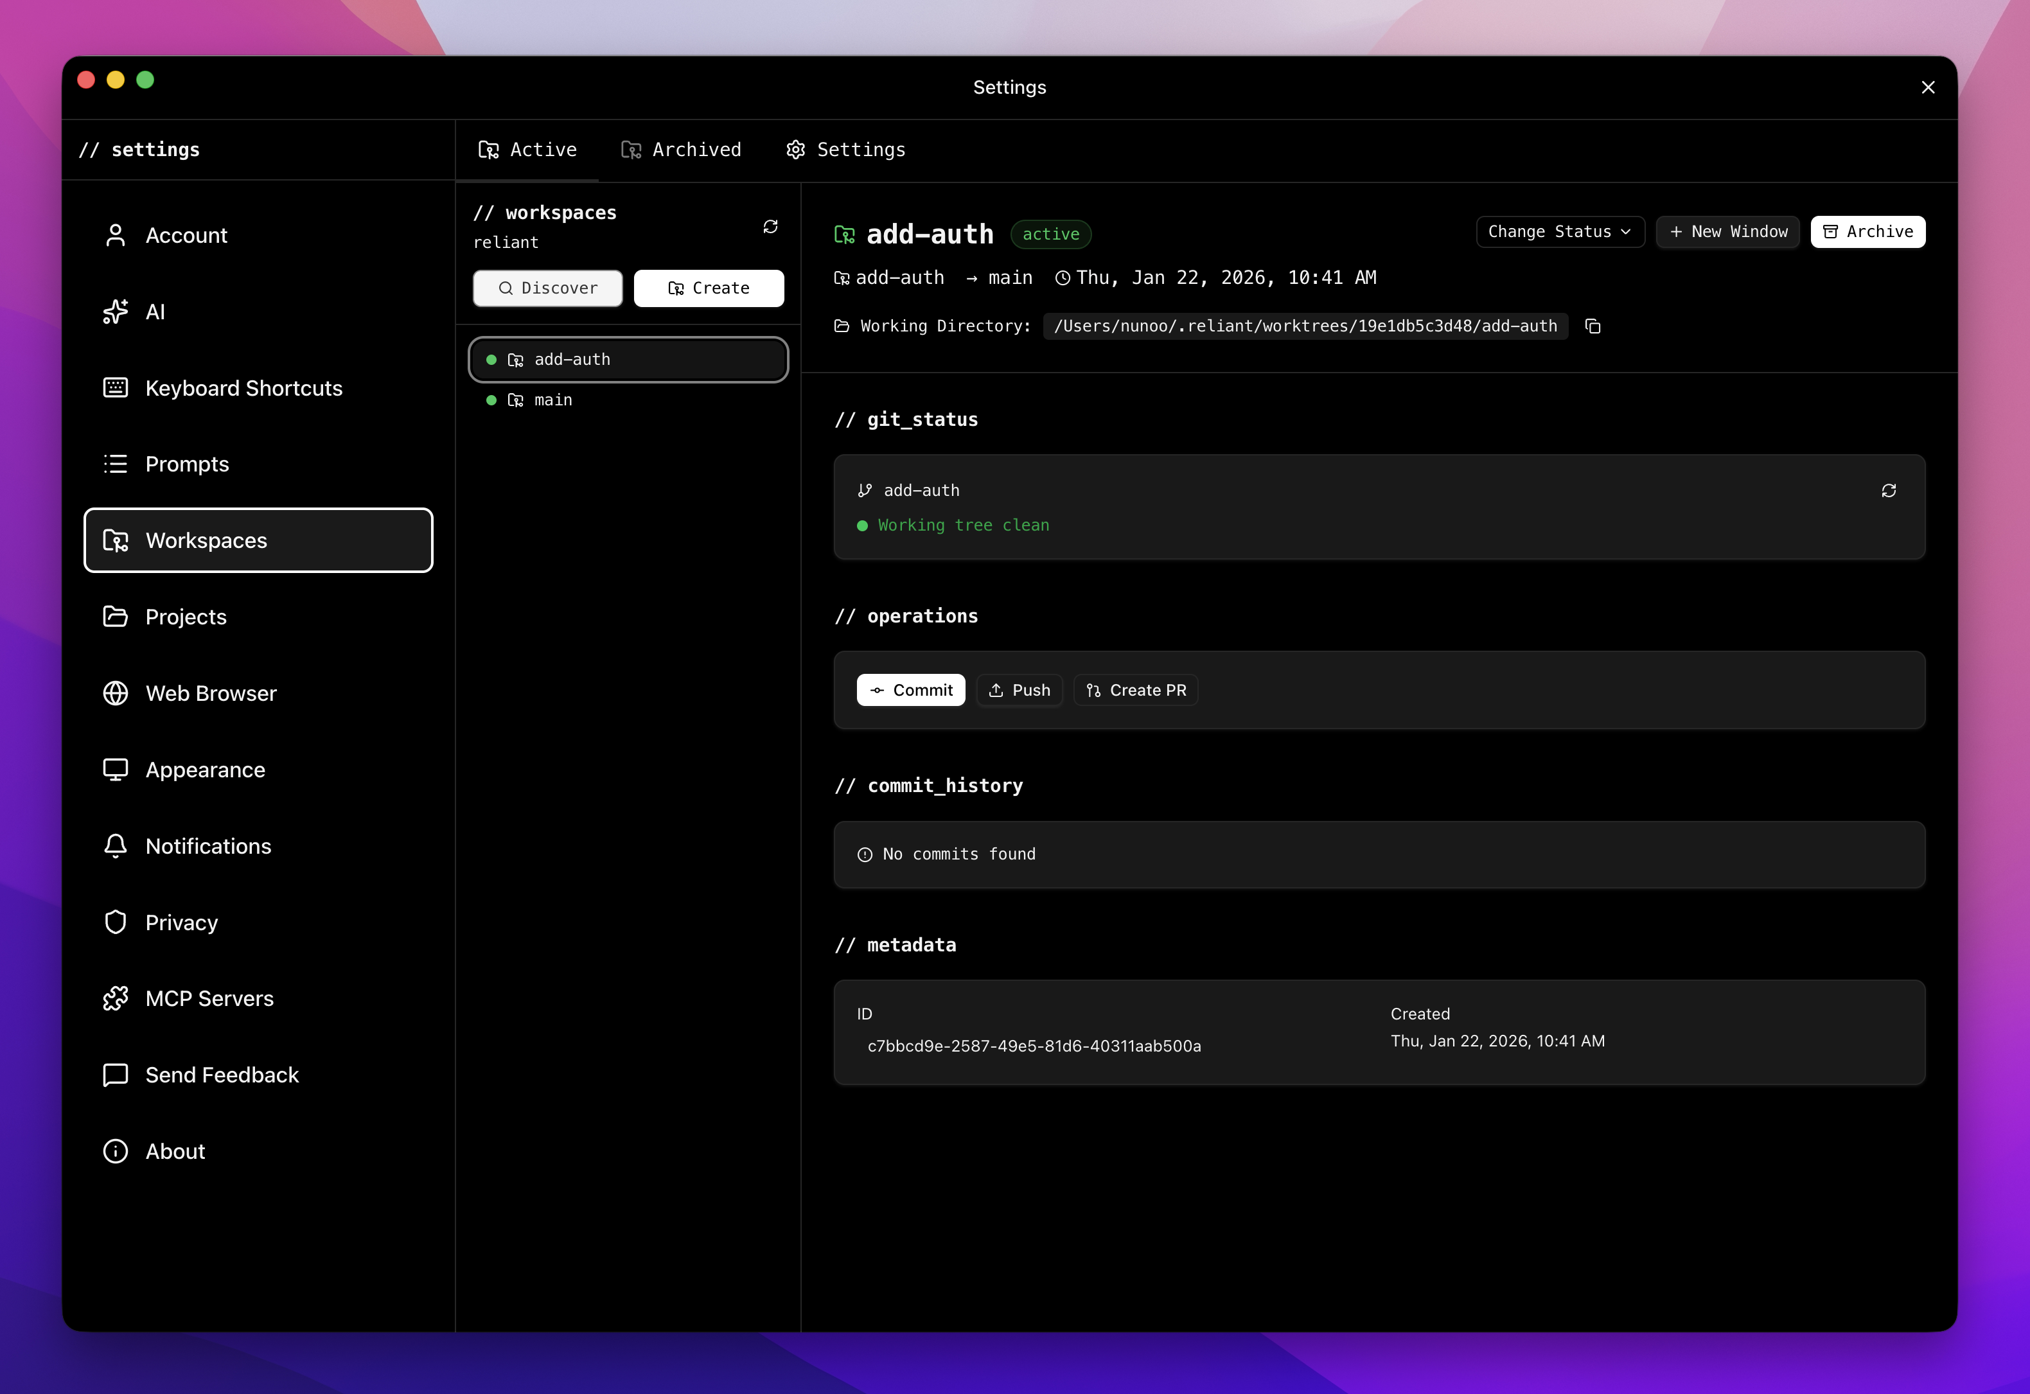Click the Web Browser globe icon
The width and height of the screenshot is (2030, 1394).
click(x=116, y=693)
